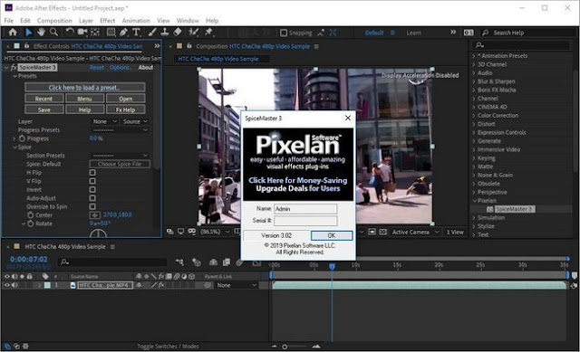Select the Rotation tool
The width and height of the screenshot is (580, 352).
(x=70, y=33)
